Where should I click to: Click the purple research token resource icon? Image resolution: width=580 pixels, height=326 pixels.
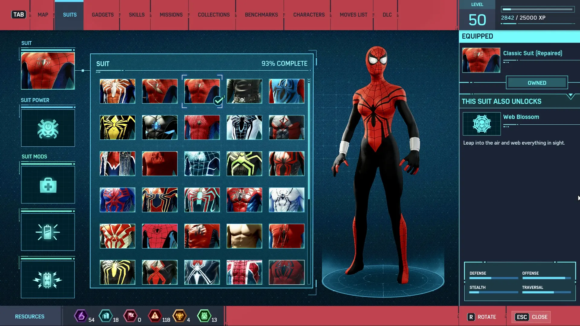point(81,316)
